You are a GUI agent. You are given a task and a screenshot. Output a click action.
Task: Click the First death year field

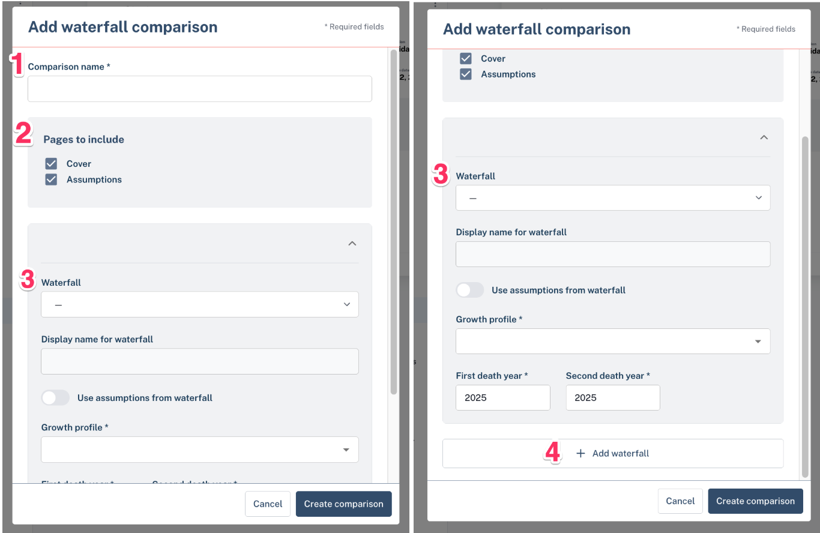click(x=503, y=398)
